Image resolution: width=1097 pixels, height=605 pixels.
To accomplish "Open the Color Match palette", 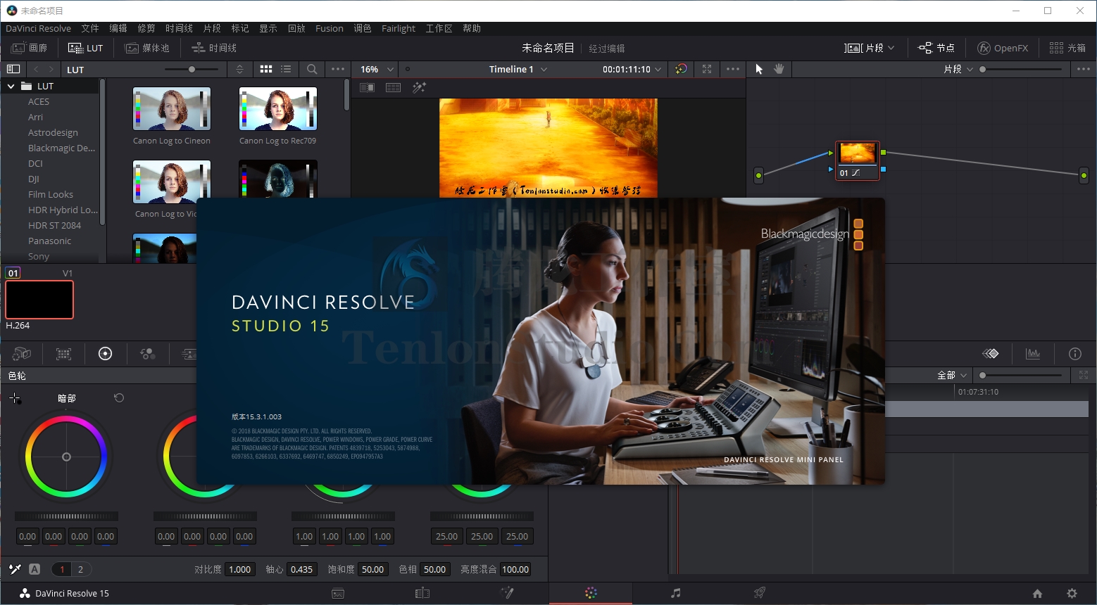I will pyautogui.click(x=64, y=354).
